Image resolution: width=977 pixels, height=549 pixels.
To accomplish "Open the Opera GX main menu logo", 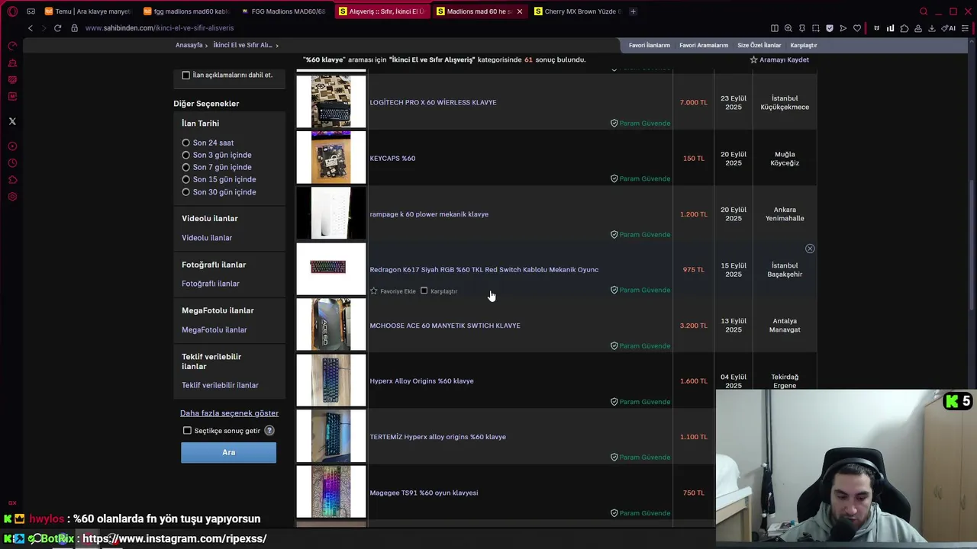I will tap(12, 11).
